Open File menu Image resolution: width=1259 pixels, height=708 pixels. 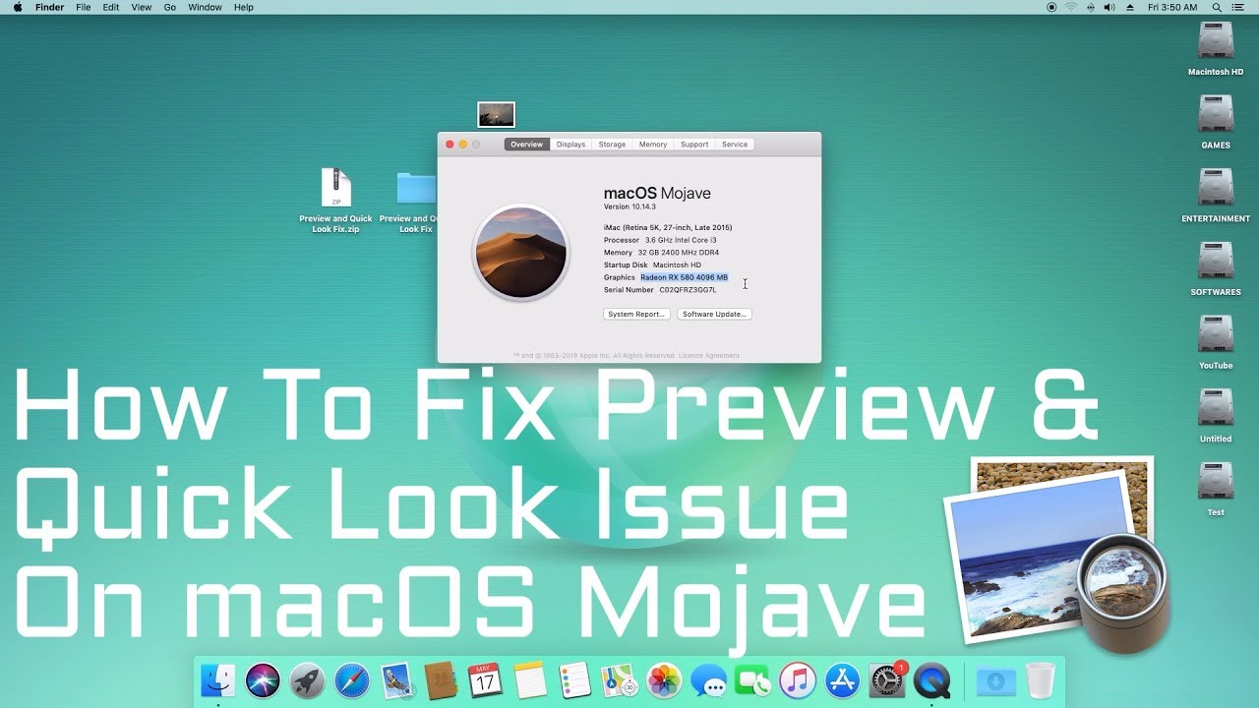[x=84, y=7]
